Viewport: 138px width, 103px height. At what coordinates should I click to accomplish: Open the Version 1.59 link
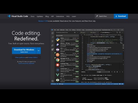click(43, 21)
